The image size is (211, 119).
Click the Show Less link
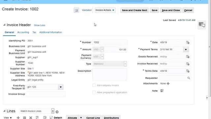click(40, 25)
